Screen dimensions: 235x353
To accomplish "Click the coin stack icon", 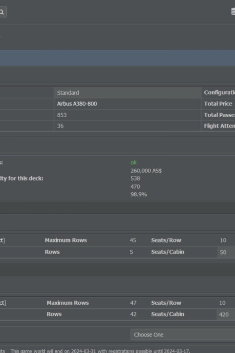I will (x=233, y=11).
